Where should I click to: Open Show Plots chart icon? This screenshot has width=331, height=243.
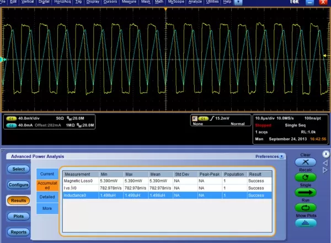pyautogui.click(x=305, y=222)
